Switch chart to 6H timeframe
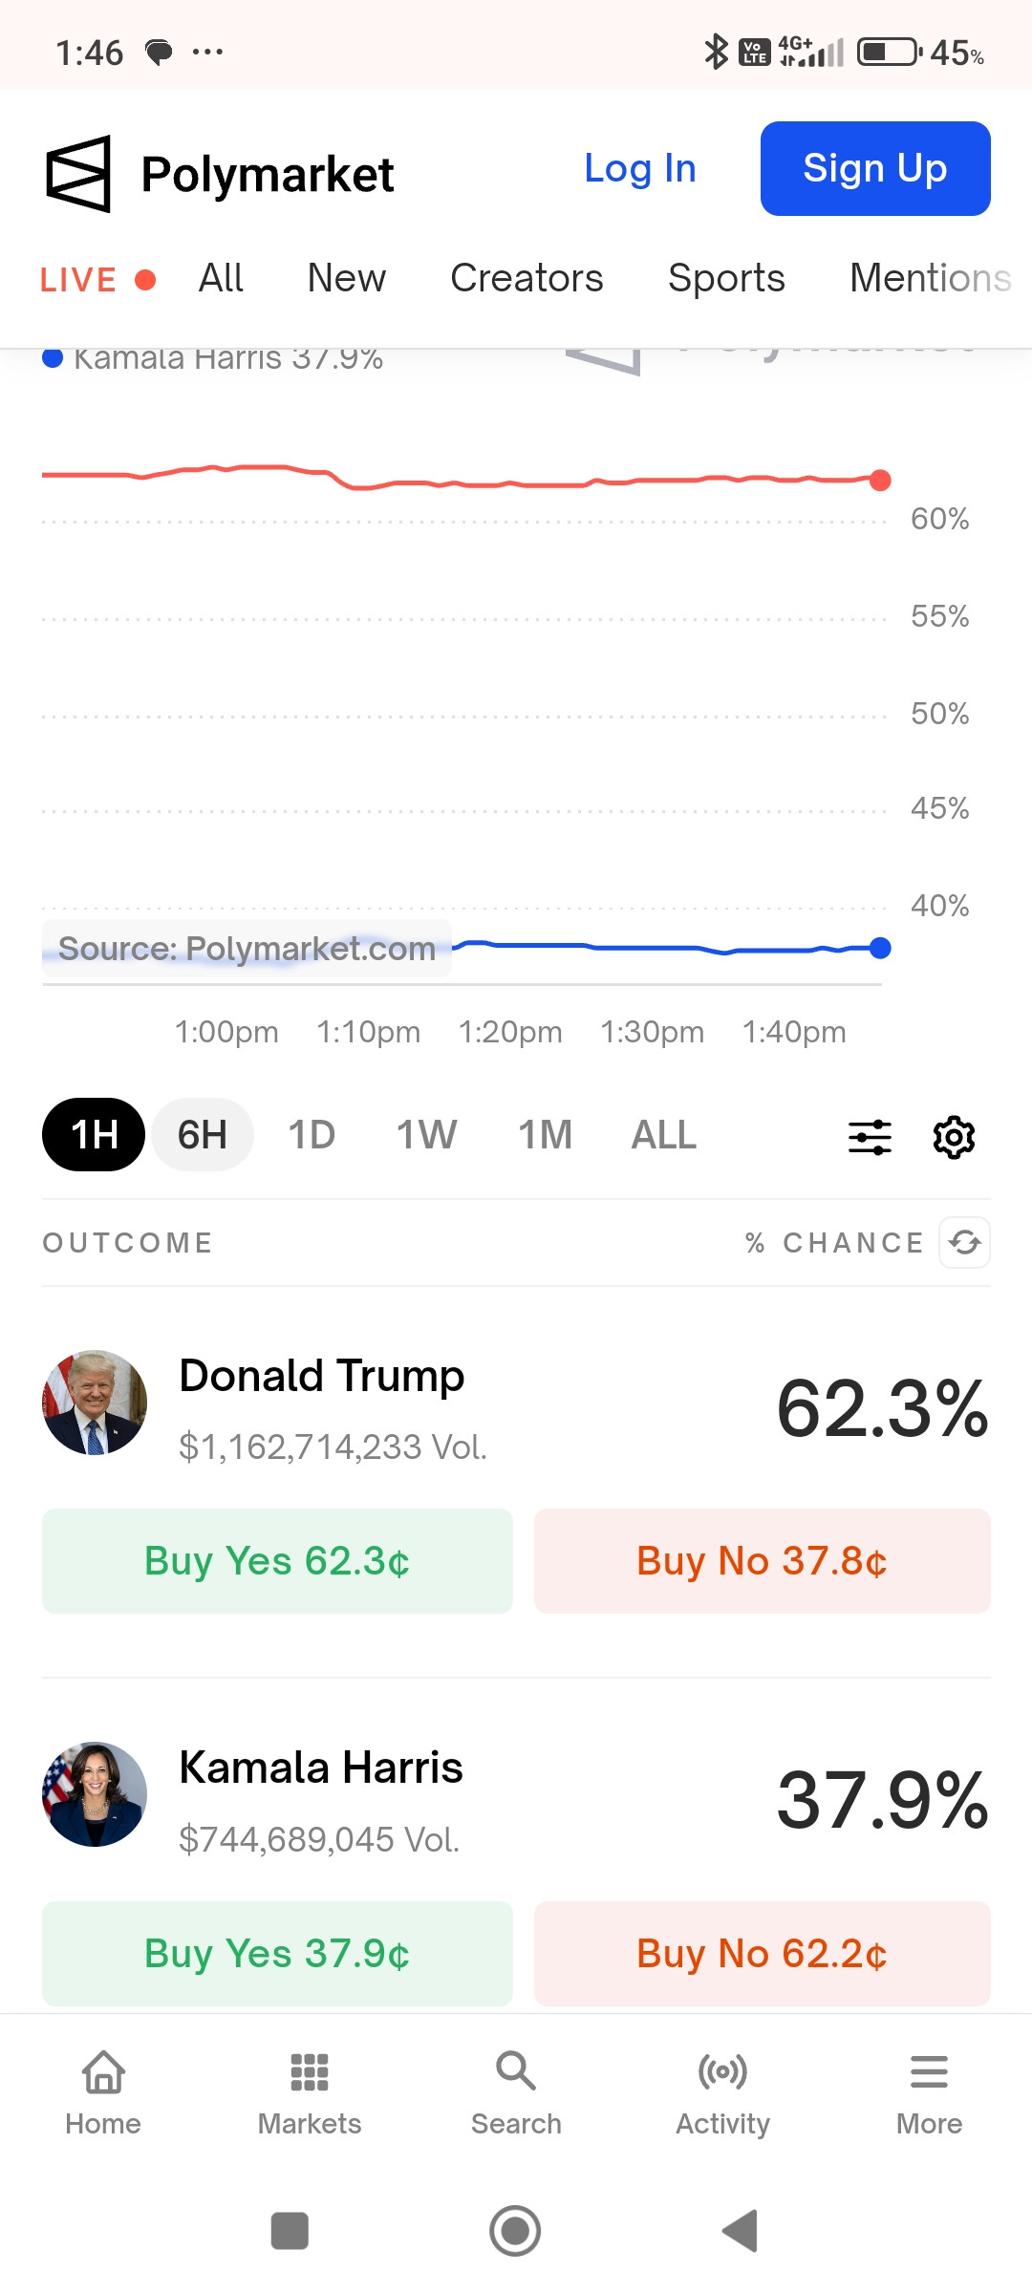 click(203, 1135)
